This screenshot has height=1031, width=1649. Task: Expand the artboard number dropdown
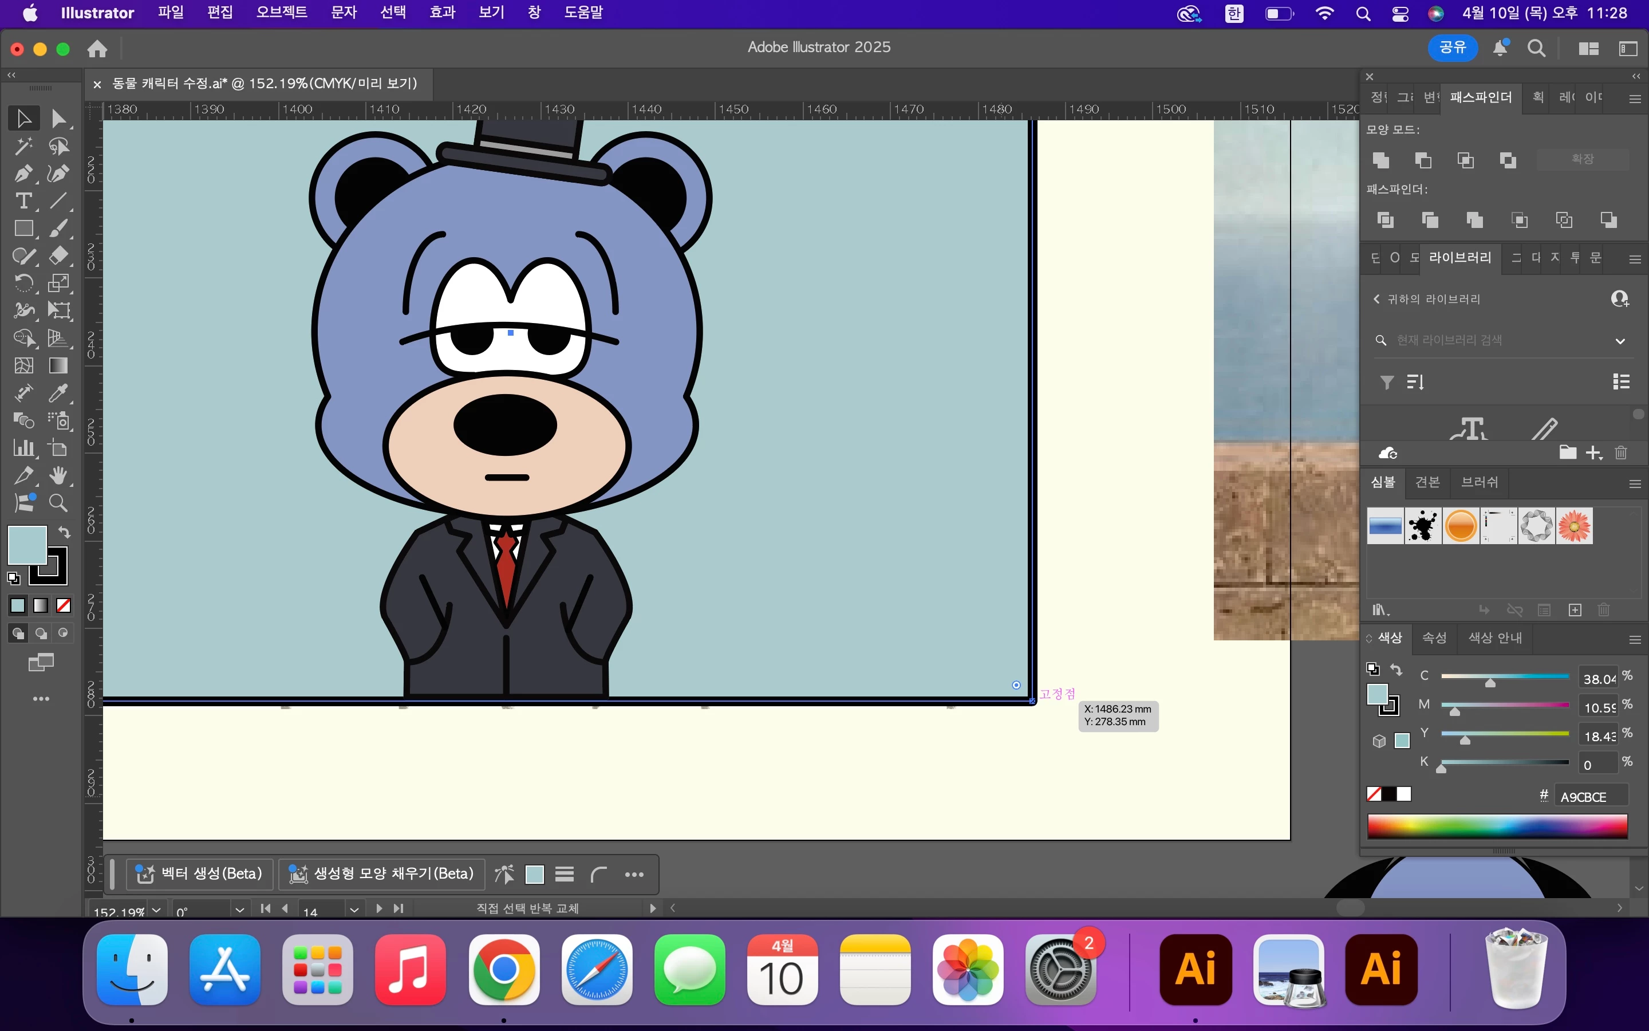click(354, 910)
